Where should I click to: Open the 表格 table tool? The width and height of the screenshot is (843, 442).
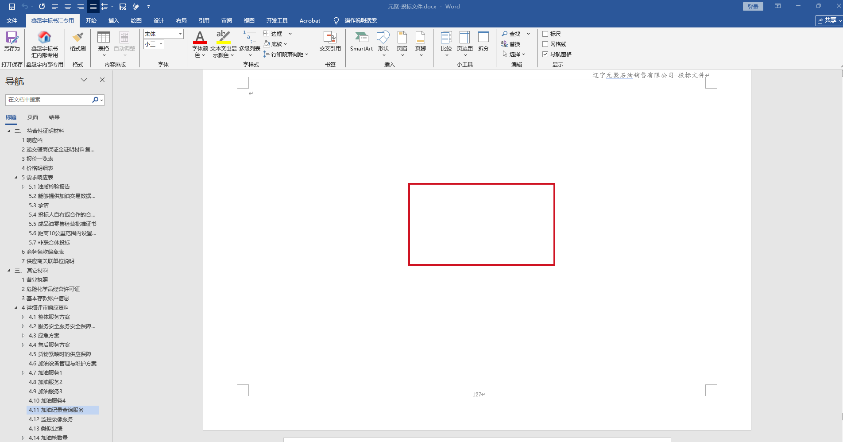pos(104,43)
